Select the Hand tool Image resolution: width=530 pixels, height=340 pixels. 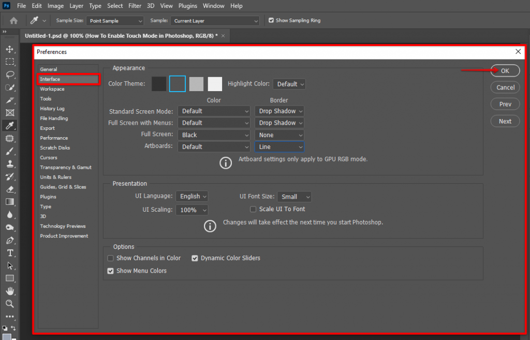10,291
